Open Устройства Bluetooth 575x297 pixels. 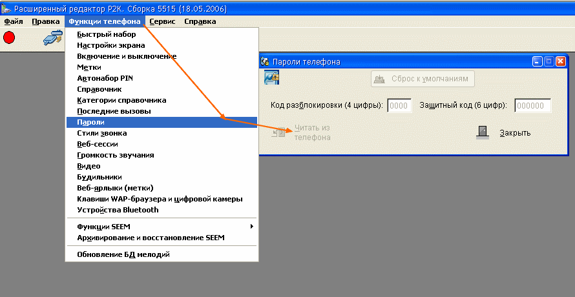(162, 210)
